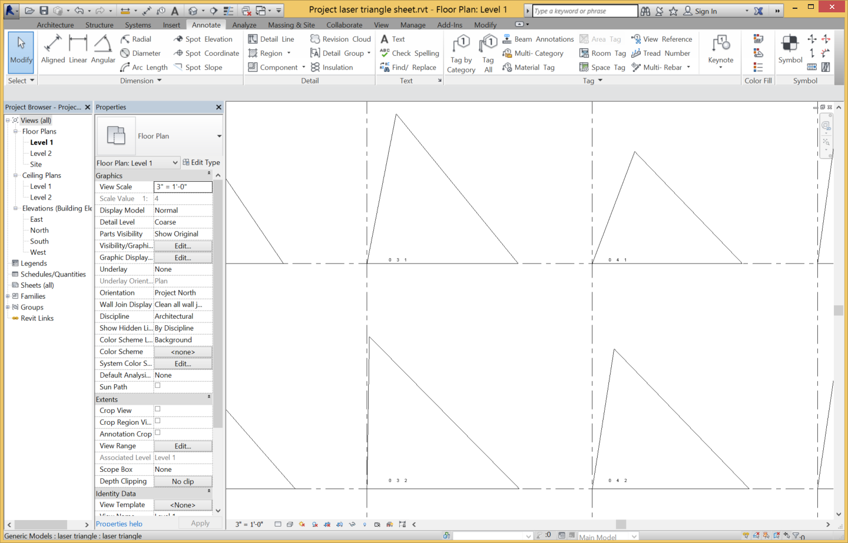Open the Region tool dropdown
The width and height of the screenshot is (848, 543).
point(288,53)
